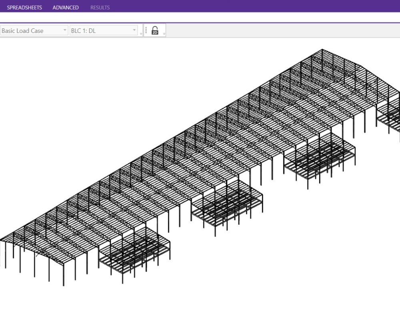Toggle the 2D lock icon
400x320 pixels.
(155, 31)
